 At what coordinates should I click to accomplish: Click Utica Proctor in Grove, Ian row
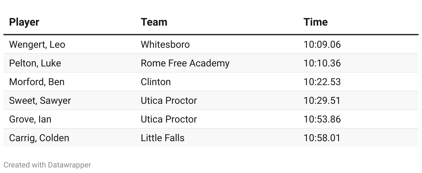(x=169, y=119)
